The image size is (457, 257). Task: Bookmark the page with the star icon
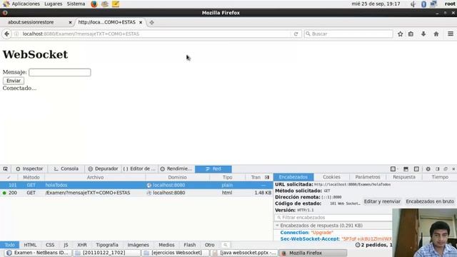(x=401, y=34)
